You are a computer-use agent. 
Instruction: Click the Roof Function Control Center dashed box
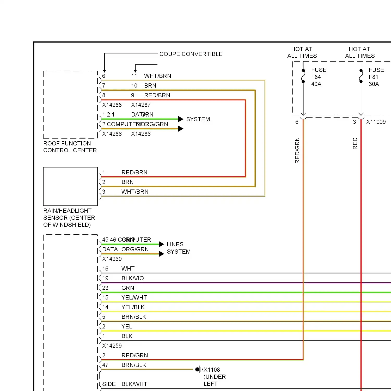click(x=70, y=105)
